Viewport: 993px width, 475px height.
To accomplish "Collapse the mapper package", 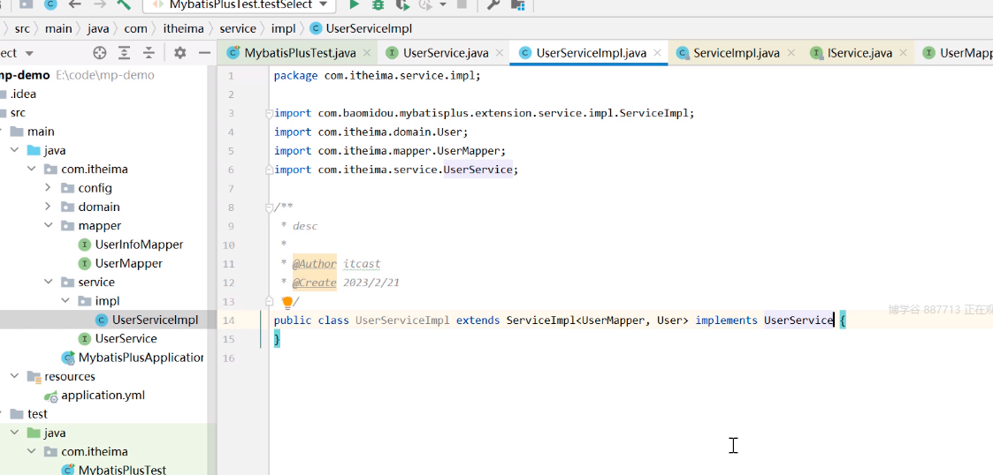I will pyautogui.click(x=48, y=226).
